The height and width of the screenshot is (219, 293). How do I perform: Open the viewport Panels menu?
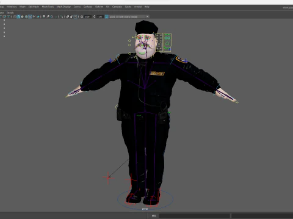[x=10, y=13]
